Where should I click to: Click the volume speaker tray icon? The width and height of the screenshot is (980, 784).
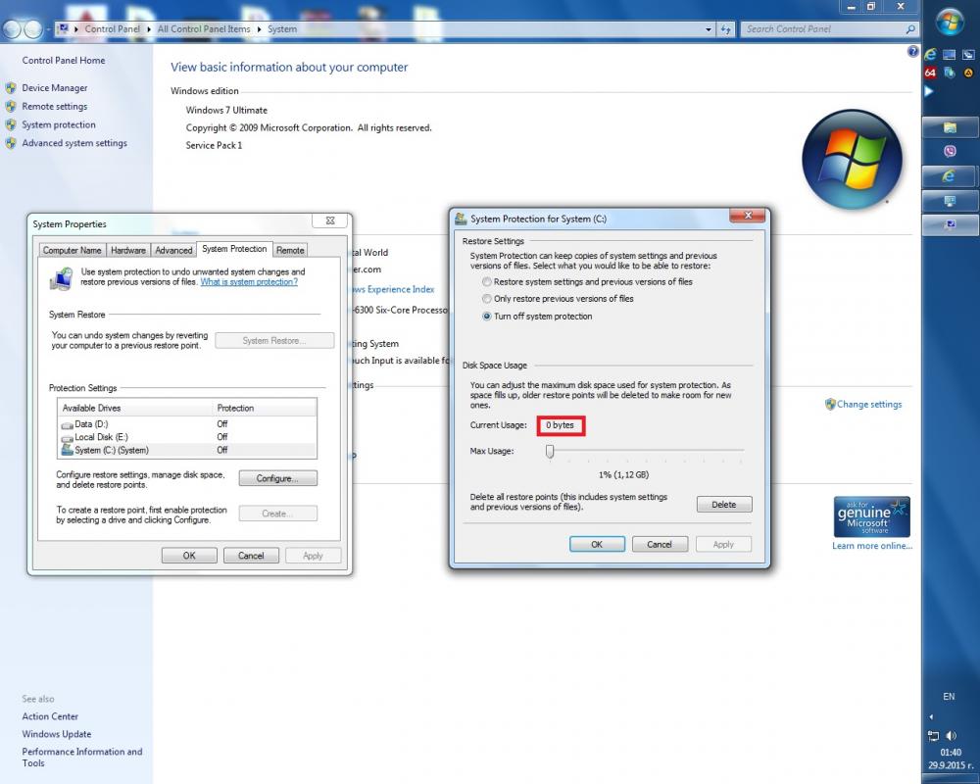pyautogui.click(x=952, y=735)
